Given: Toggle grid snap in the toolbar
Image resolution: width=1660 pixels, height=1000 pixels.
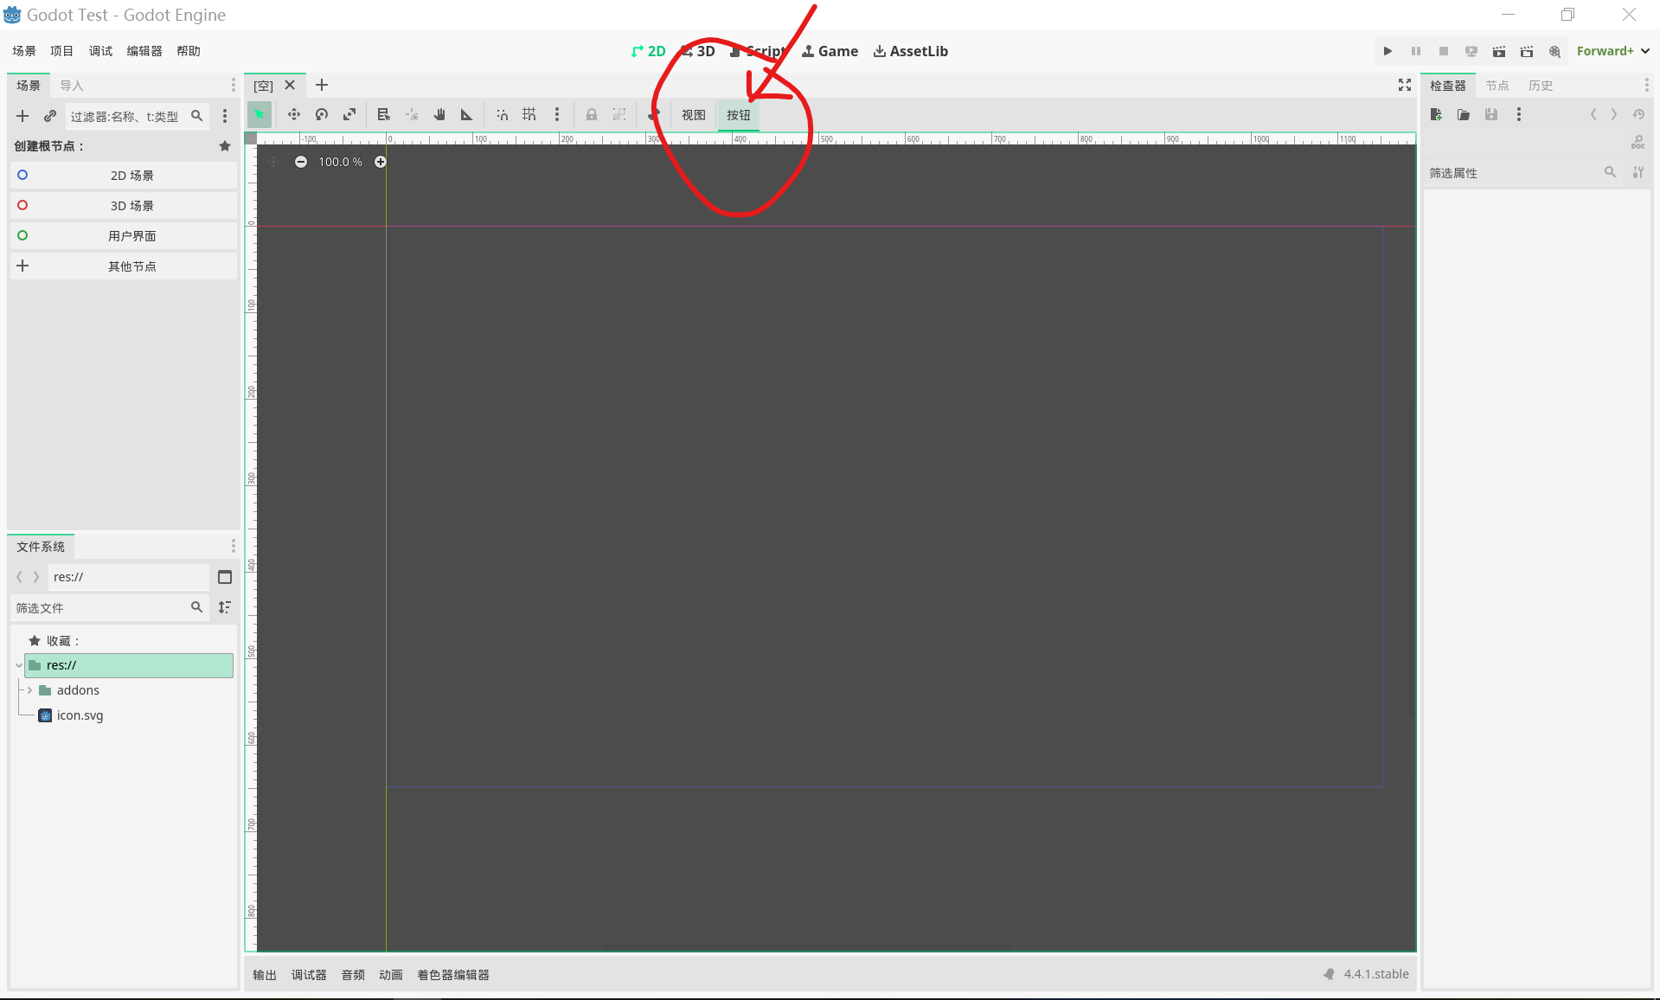Looking at the screenshot, I should (529, 114).
